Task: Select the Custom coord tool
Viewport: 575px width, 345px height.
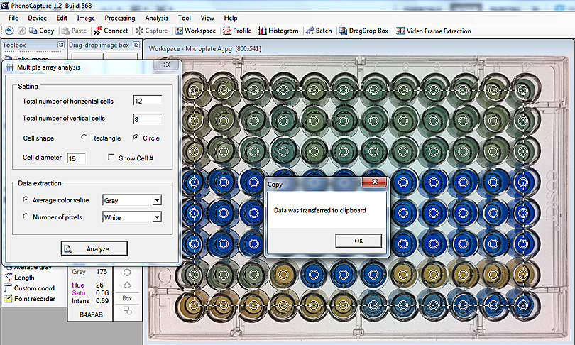Action: (x=33, y=288)
